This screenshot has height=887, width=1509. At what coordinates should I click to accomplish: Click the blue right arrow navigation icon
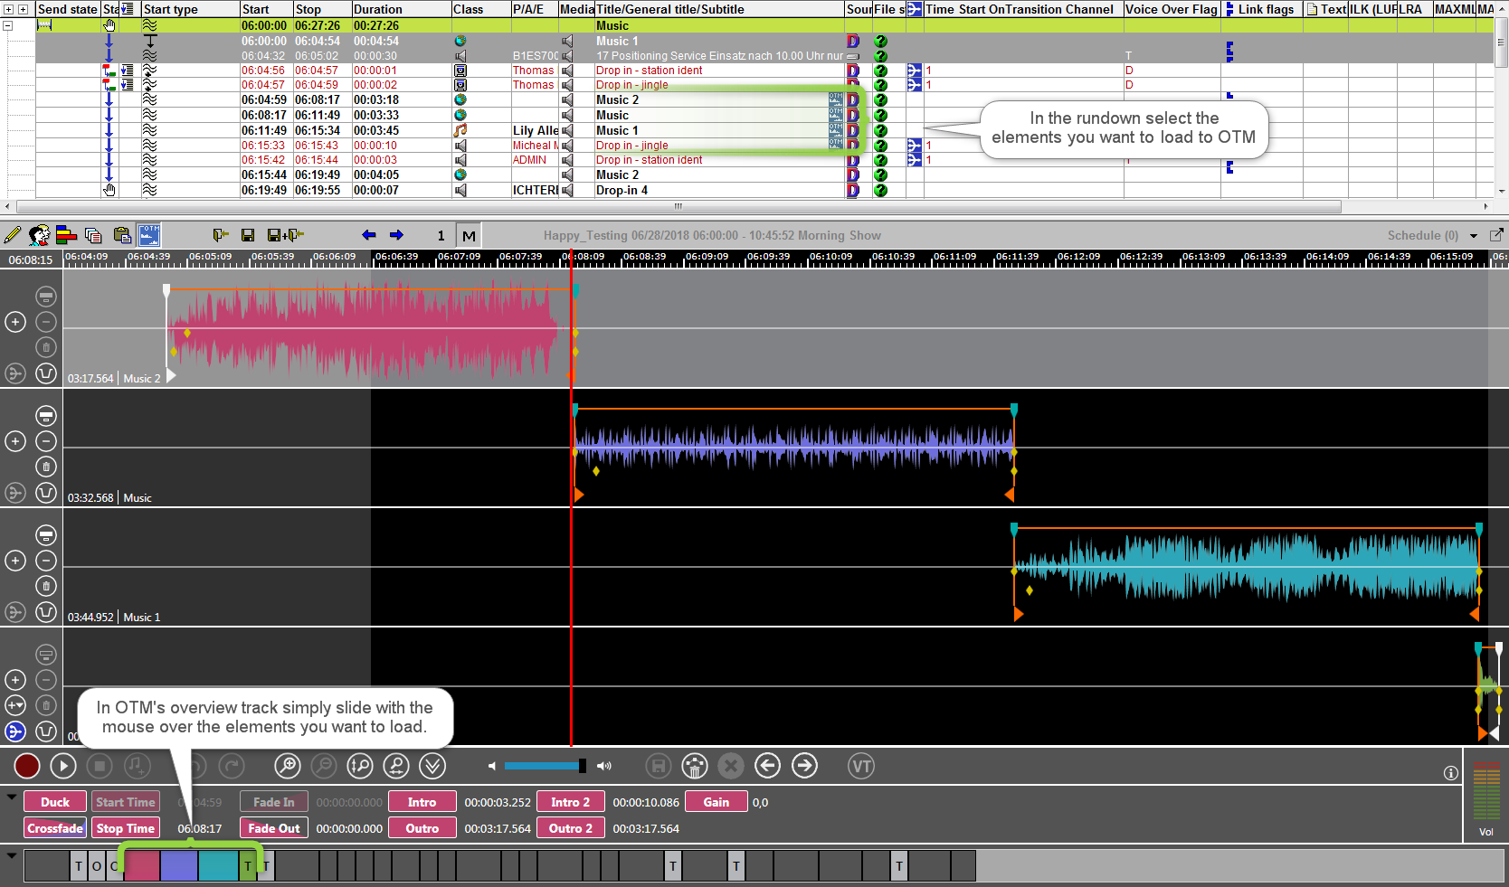396,235
